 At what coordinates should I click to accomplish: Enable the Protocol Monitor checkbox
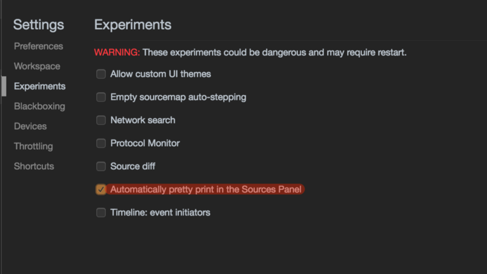101,144
